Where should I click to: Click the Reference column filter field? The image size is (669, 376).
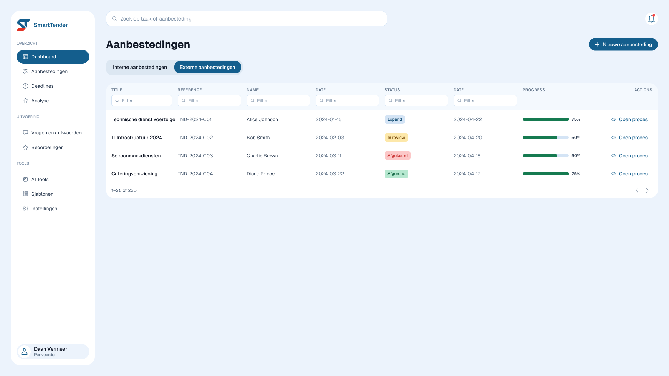point(209,101)
